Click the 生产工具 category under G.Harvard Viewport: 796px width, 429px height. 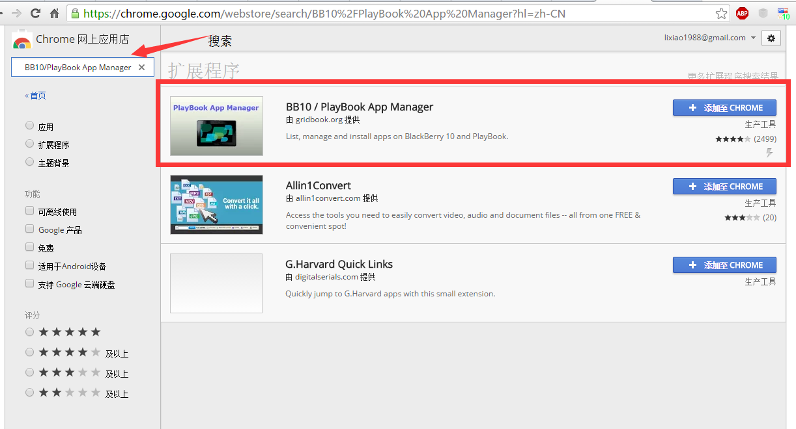[761, 281]
